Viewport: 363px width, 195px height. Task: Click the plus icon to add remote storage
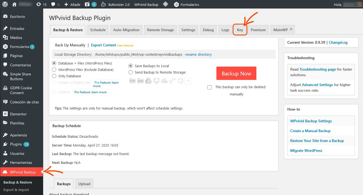(188, 81)
